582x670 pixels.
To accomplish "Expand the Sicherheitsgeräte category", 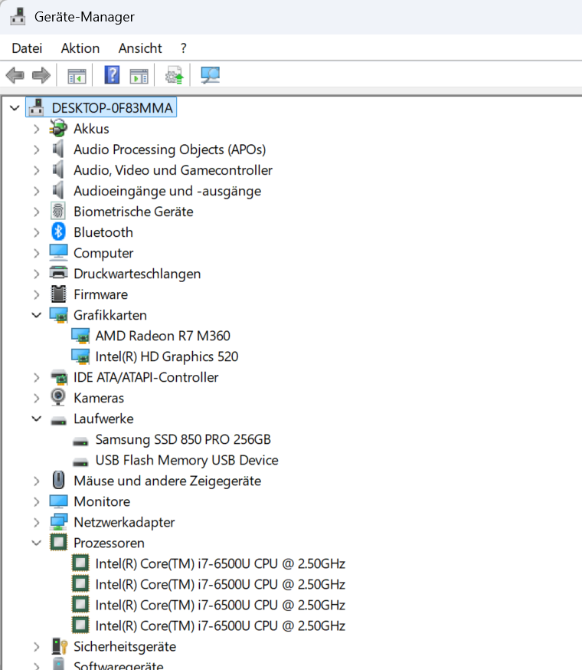I will pos(37,646).
